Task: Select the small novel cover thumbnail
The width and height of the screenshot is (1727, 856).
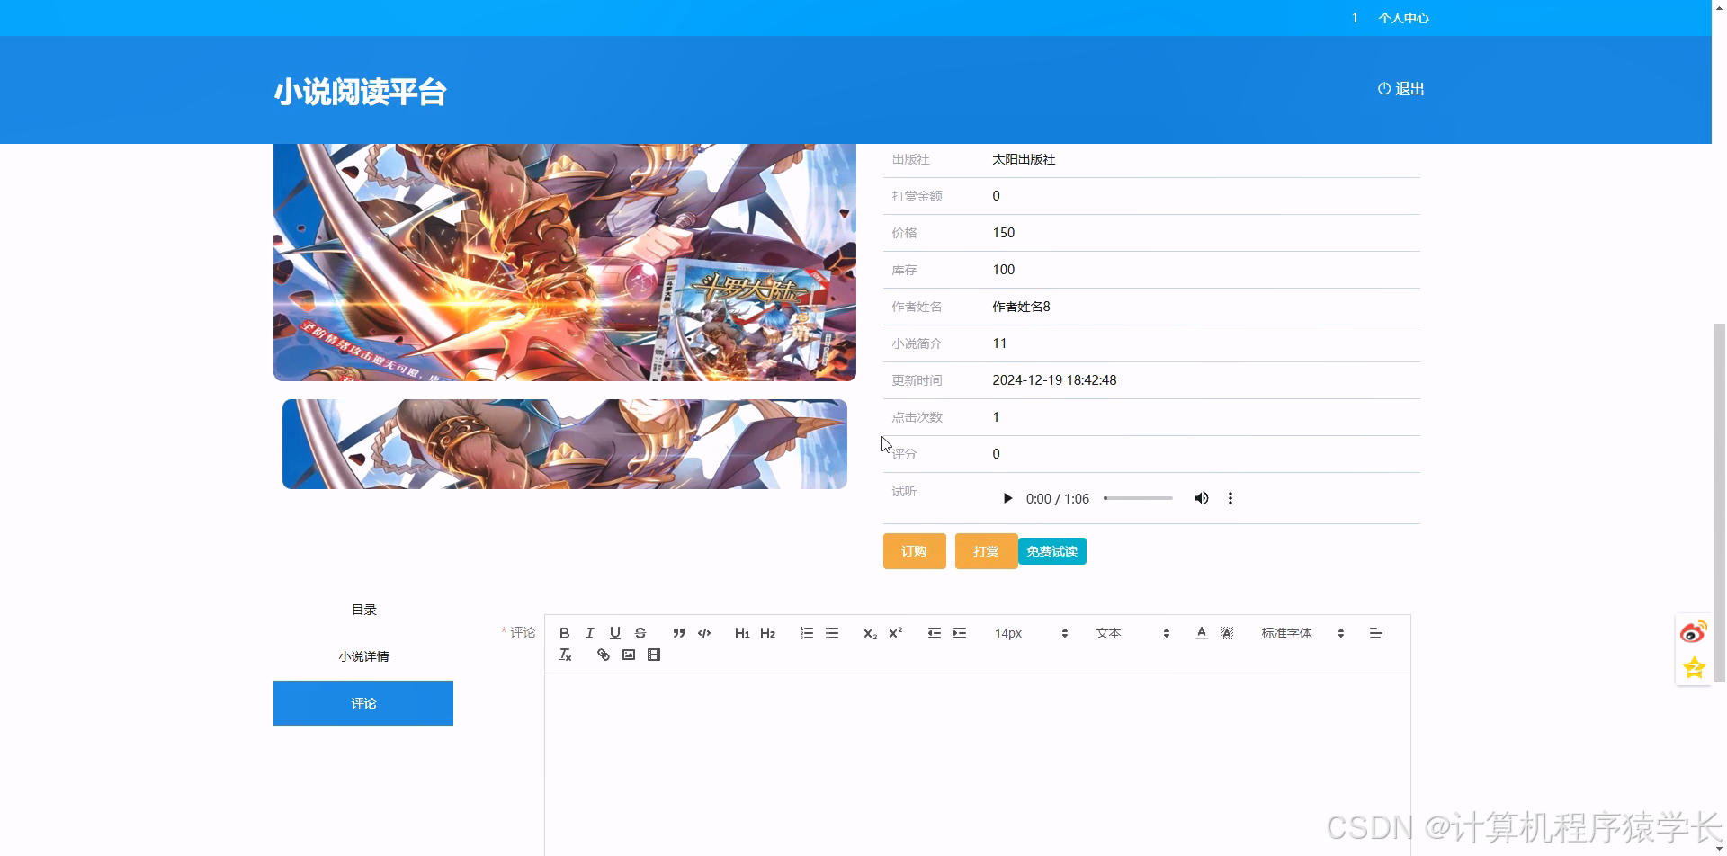Action: (x=565, y=444)
